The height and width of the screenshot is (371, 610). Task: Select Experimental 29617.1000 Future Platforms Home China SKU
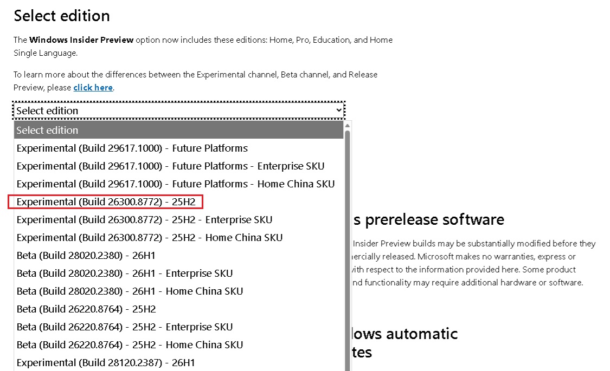point(178,184)
